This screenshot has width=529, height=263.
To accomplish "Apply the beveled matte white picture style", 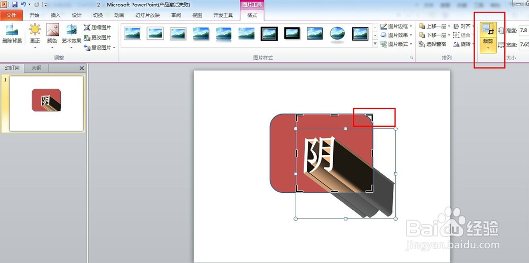I will (x=155, y=34).
